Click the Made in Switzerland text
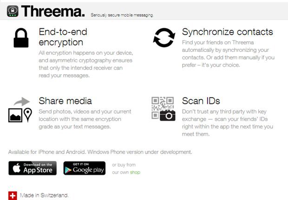This screenshot has height=200, width=288. [44, 195]
